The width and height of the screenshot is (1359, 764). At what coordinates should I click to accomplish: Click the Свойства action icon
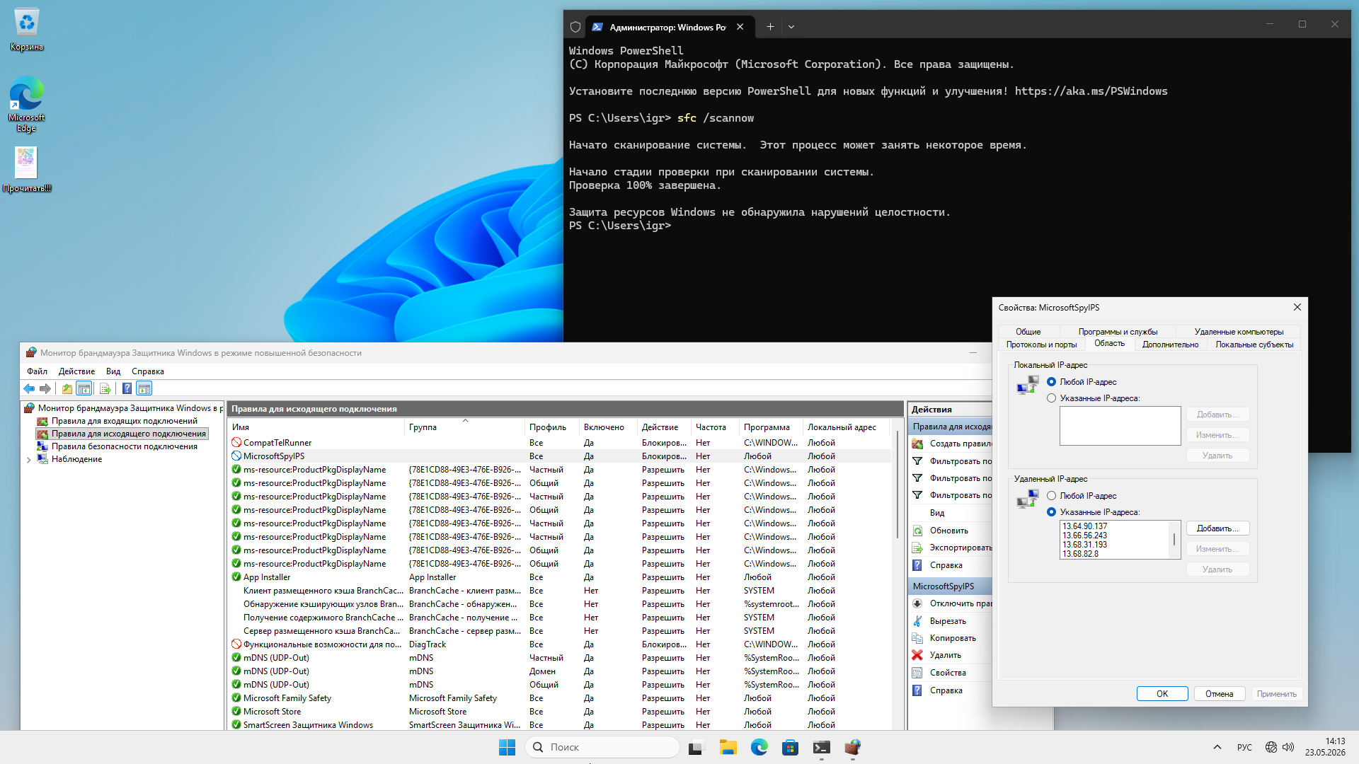(x=917, y=673)
